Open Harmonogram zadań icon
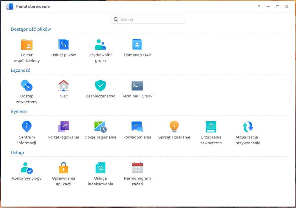Image resolution: width=296 pixels, height=208 pixels. point(137,168)
